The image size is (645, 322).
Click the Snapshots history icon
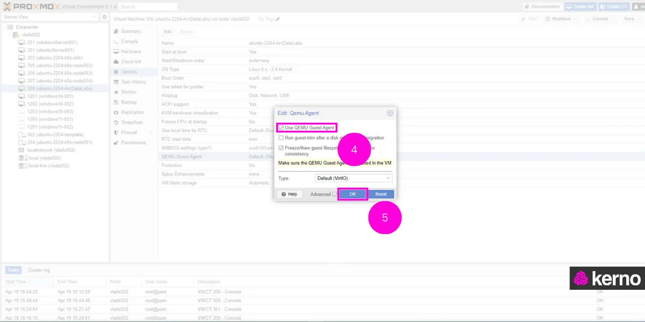[116, 122]
